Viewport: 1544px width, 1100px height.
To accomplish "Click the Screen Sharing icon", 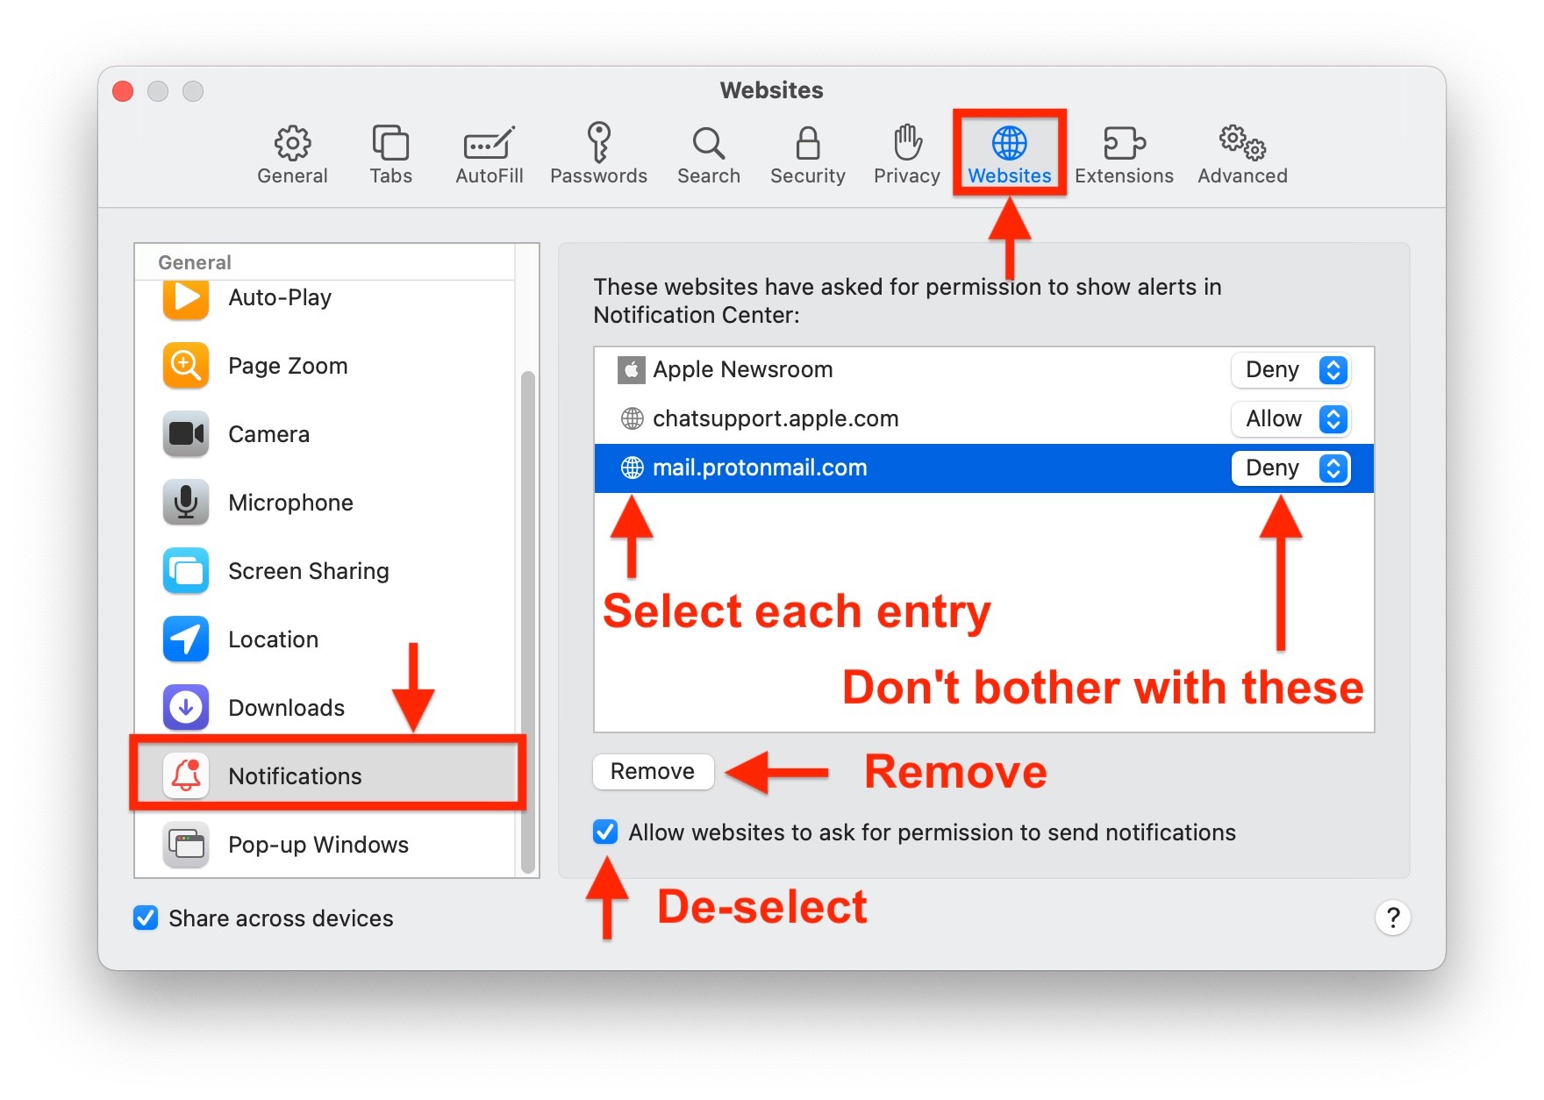I will tap(186, 570).
